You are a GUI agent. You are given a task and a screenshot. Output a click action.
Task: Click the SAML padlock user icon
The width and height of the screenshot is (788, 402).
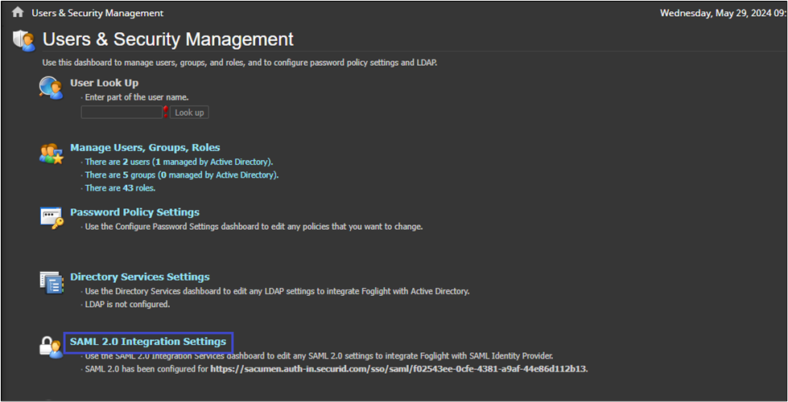51,347
